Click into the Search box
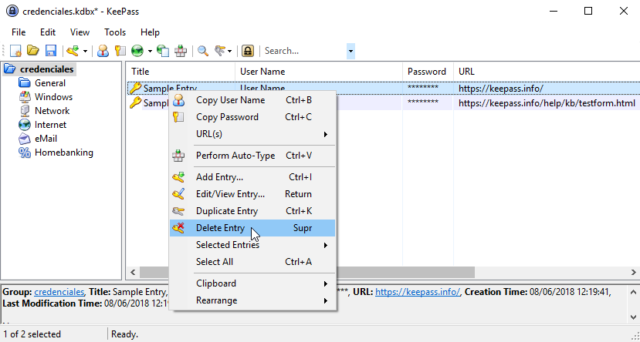 click(x=304, y=51)
